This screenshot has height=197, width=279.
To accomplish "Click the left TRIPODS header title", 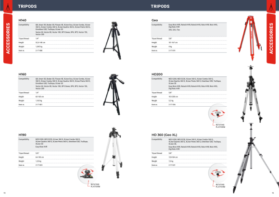I will click(27, 6).
